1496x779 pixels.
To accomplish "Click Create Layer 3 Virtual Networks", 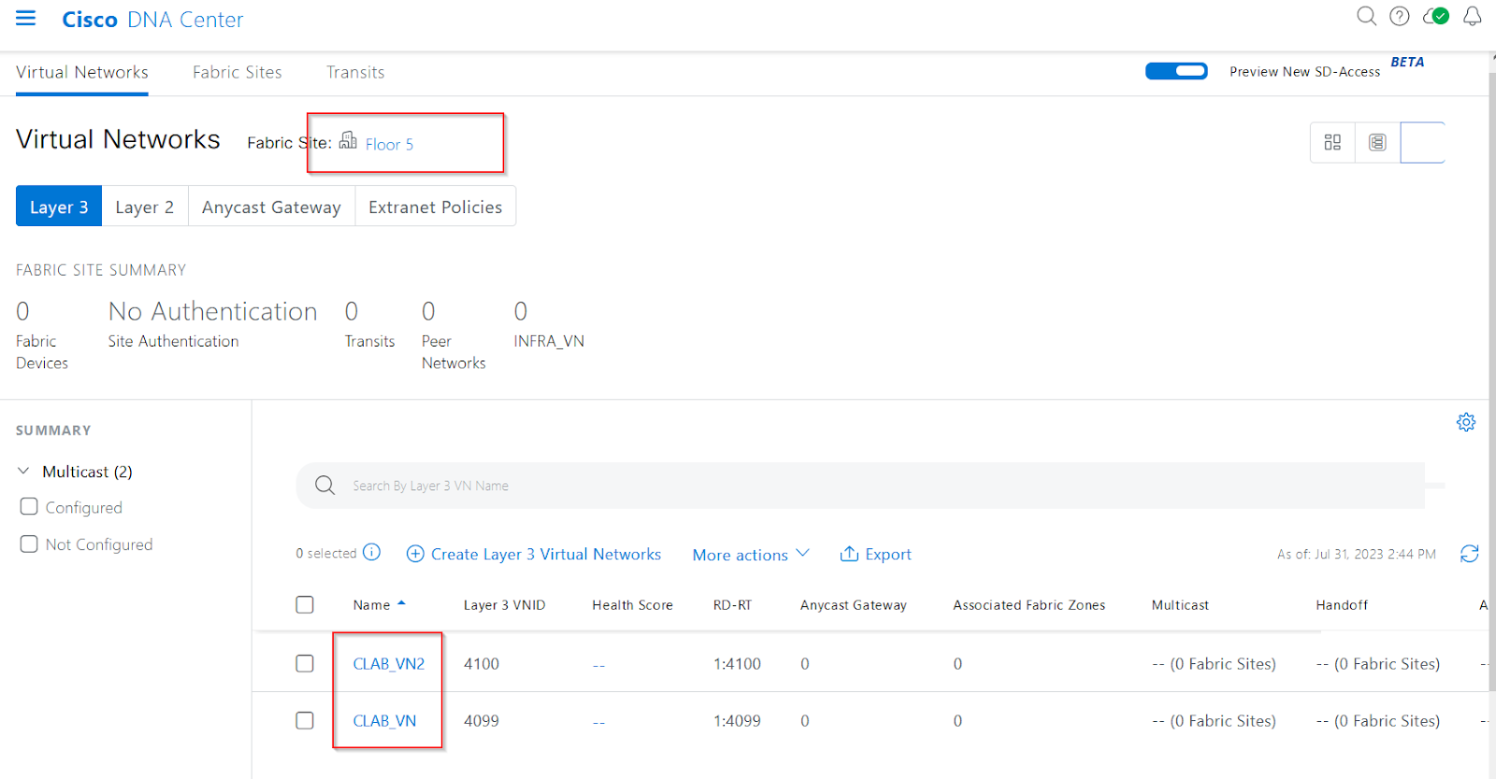I will (x=534, y=554).
